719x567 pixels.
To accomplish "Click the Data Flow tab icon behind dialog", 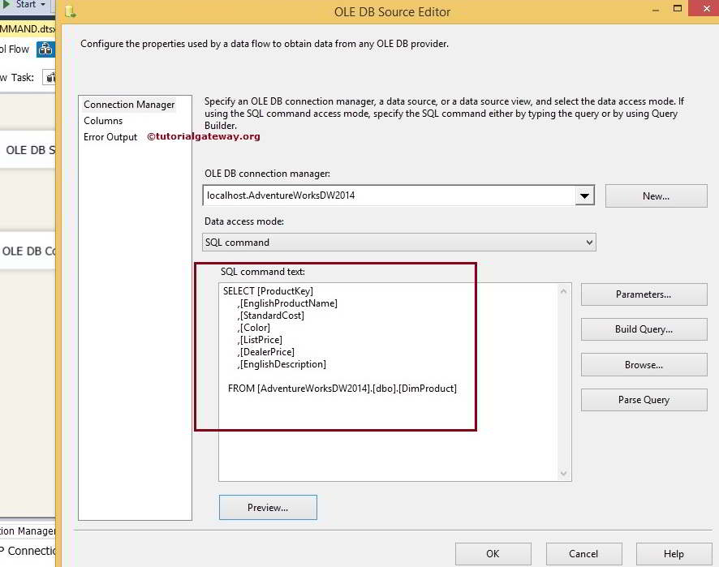I will [45, 49].
